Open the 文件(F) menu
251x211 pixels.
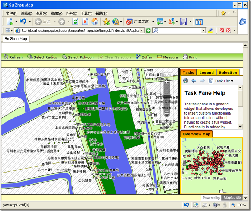[x=12, y=13]
